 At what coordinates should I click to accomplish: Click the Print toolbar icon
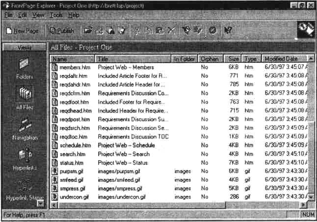tap(100, 30)
